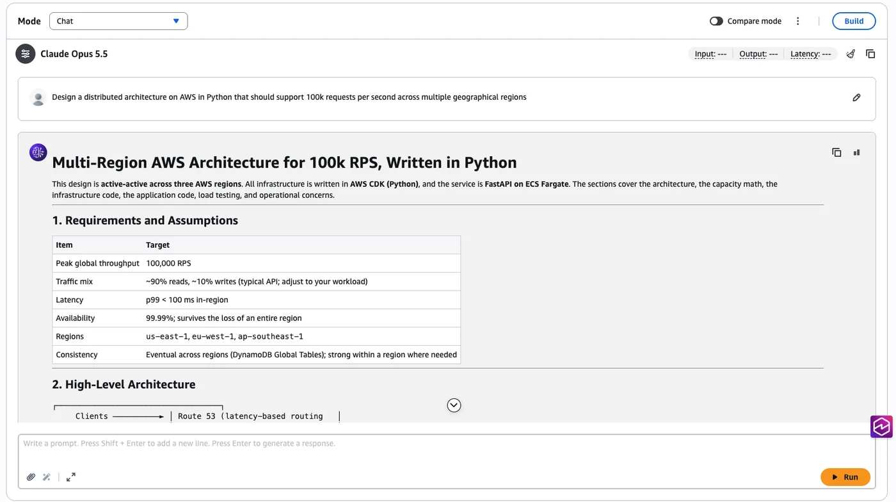This screenshot has width=896, height=502.
Task: Click the 'Consistency' row label
Action: point(77,355)
